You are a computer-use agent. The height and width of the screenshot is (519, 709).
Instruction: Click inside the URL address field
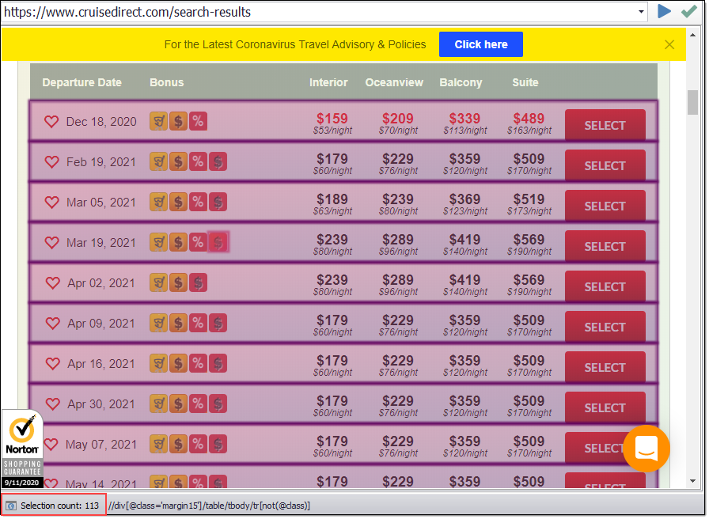click(317, 13)
